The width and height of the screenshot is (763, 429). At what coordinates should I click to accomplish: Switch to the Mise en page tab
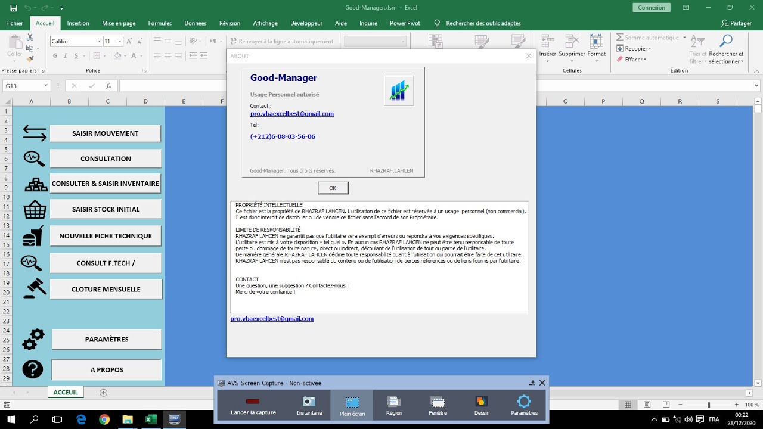pos(119,23)
